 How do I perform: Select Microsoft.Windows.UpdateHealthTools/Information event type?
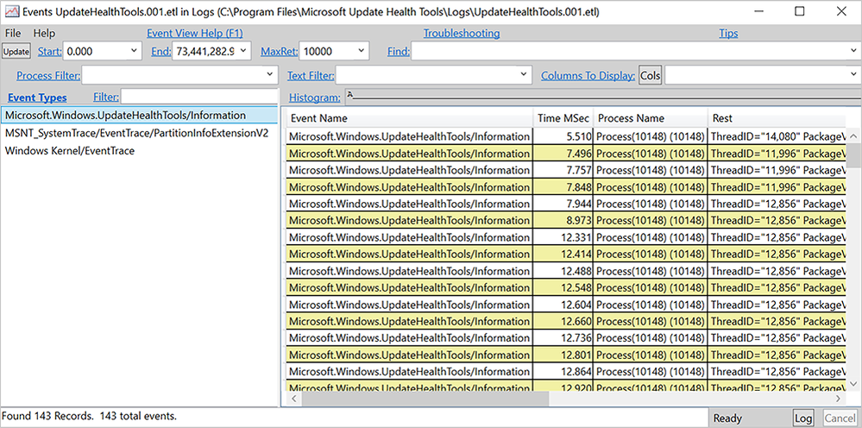[139, 116]
